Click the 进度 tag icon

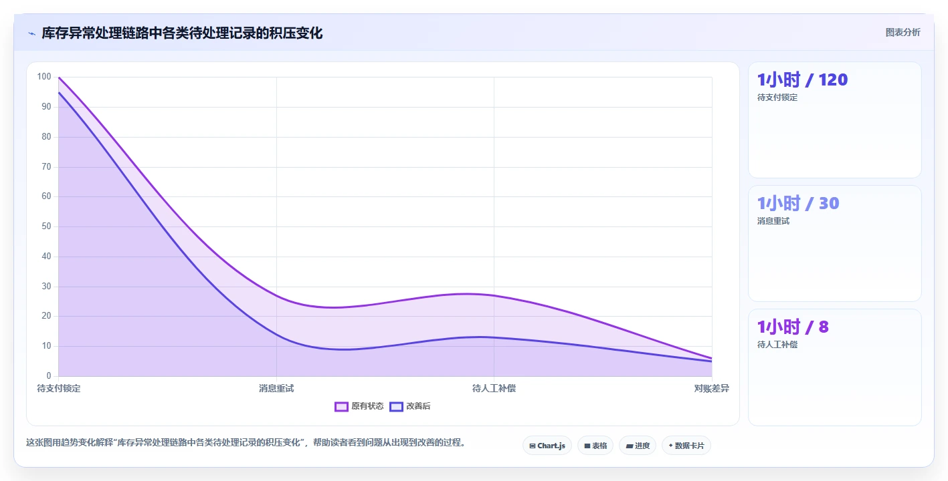pos(630,446)
